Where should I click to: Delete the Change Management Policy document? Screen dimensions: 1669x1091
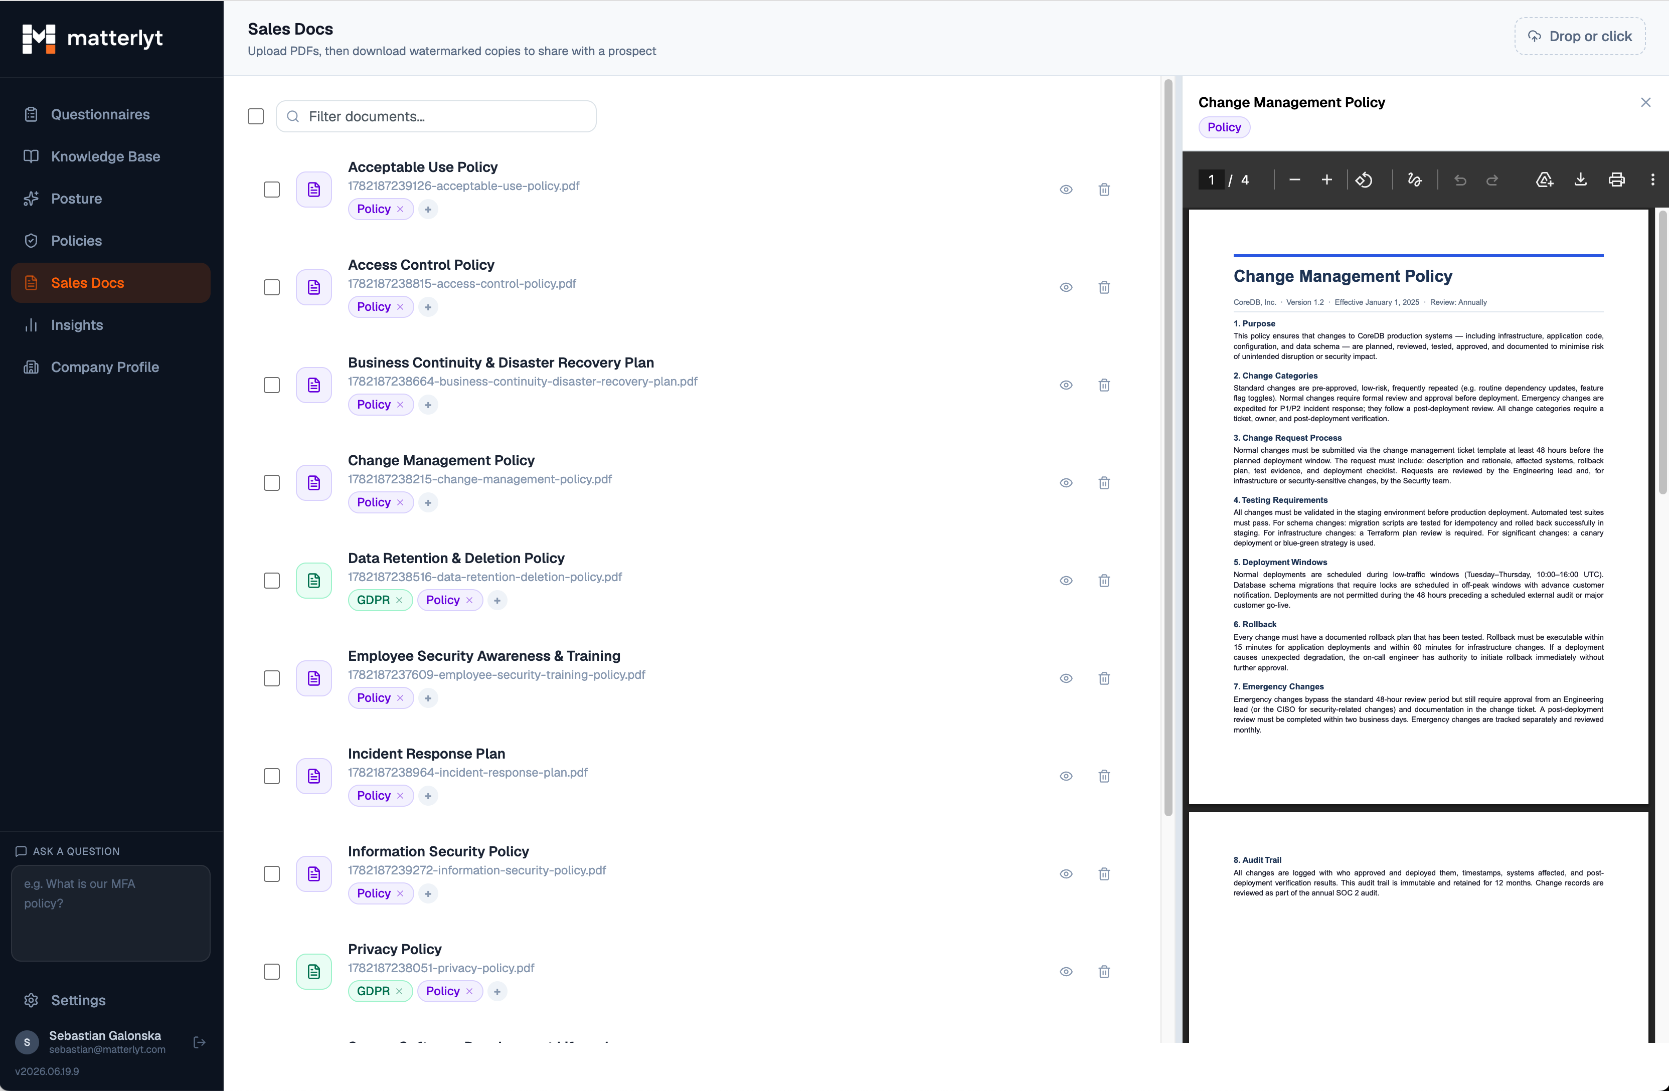click(x=1104, y=483)
